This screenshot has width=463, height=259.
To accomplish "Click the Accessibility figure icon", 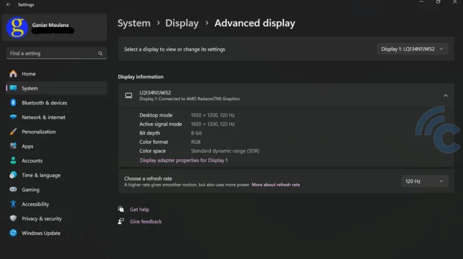I will point(13,204).
